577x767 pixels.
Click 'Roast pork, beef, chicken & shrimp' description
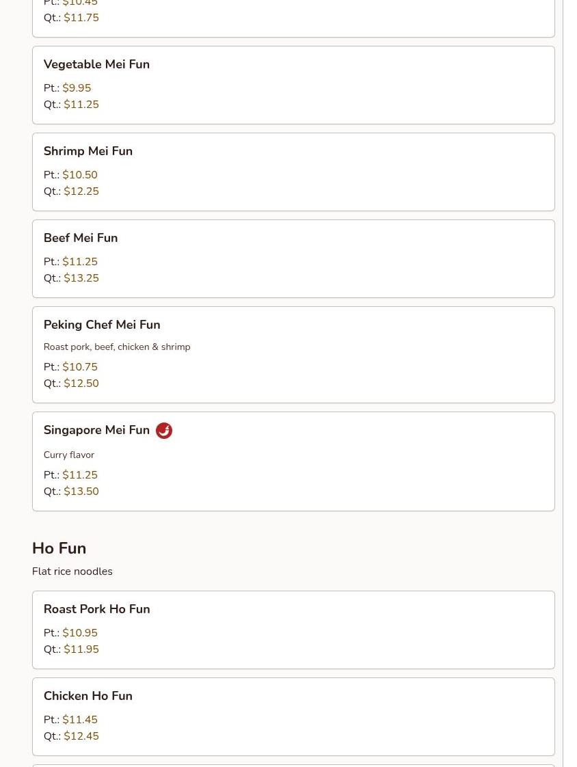pyautogui.click(x=117, y=347)
